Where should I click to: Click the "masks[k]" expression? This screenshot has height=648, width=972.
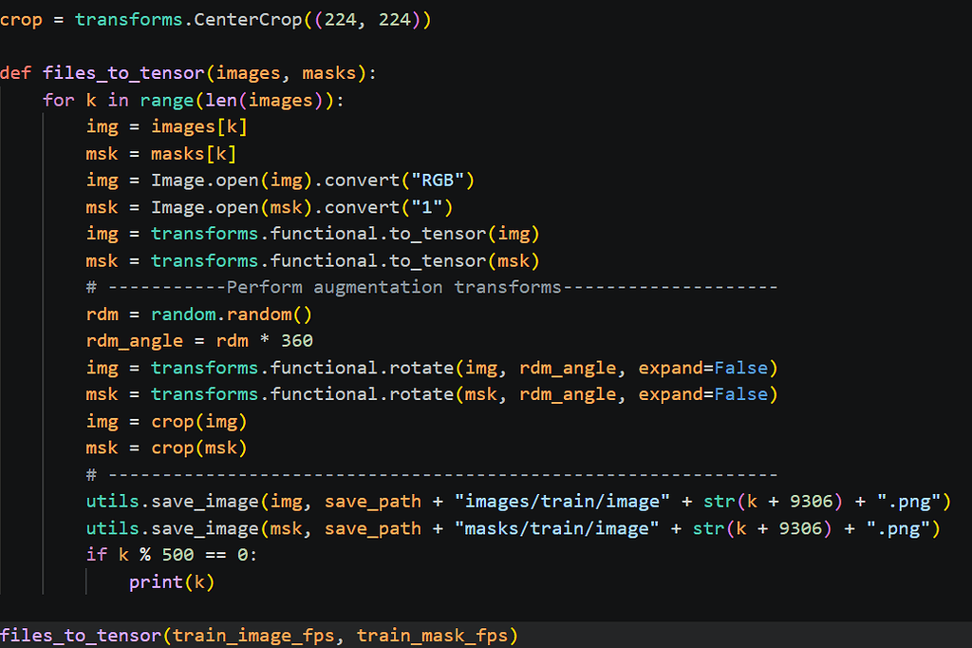[x=194, y=154]
